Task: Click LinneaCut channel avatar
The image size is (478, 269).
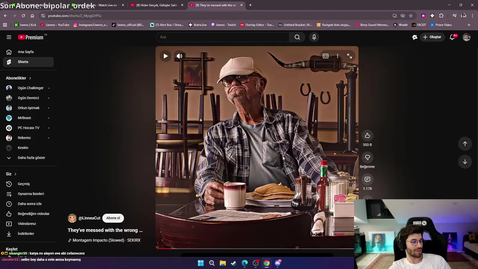Action: coord(72,218)
